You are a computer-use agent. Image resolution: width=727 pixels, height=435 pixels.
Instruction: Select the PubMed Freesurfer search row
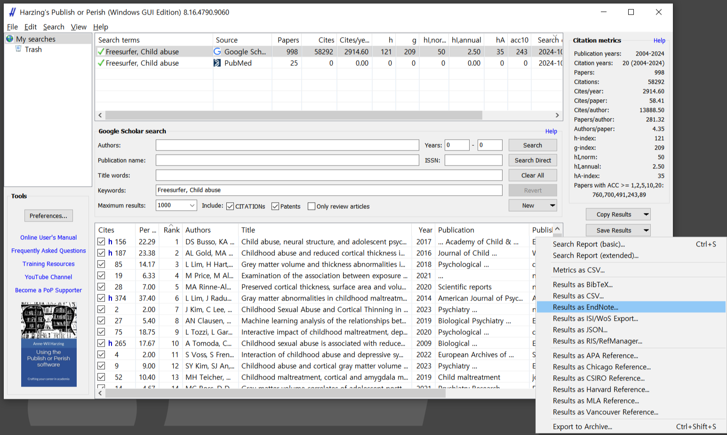(x=328, y=63)
